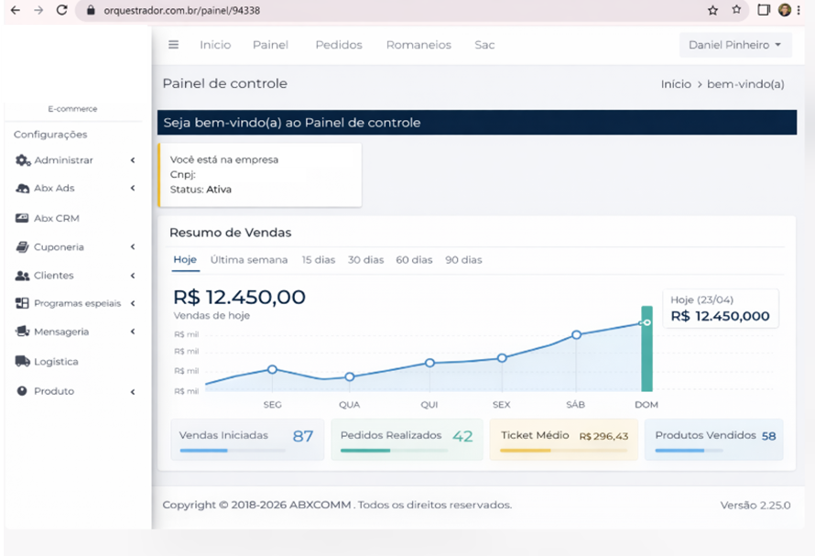Open the Daniel Pinheiro user dropdown
The height and width of the screenshot is (556, 815).
point(735,45)
